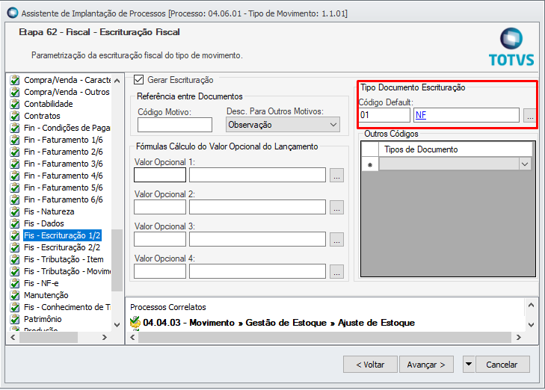545x390 pixels.
Task: Select the Manutenção step
Action: pos(46,295)
